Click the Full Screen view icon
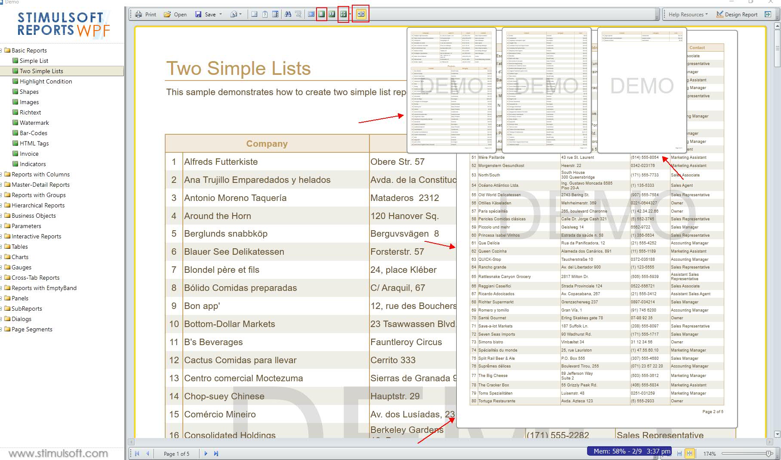 (x=311, y=14)
